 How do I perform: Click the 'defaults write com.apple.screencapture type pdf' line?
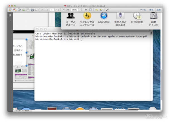coord(114,36)
